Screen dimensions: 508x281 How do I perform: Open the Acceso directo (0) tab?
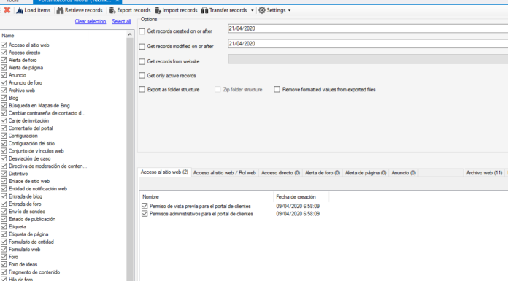tap(280, 173)
